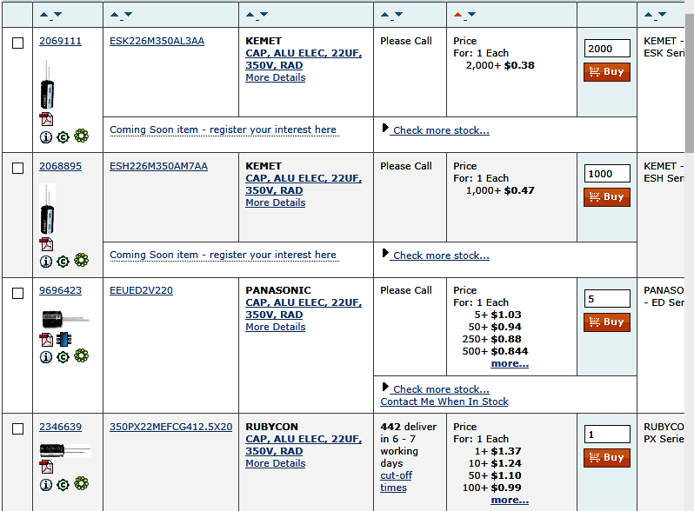
Task: Click the green RoHS flower icon for 2069111
Action: pyautogui.click(x=82, y=136)
